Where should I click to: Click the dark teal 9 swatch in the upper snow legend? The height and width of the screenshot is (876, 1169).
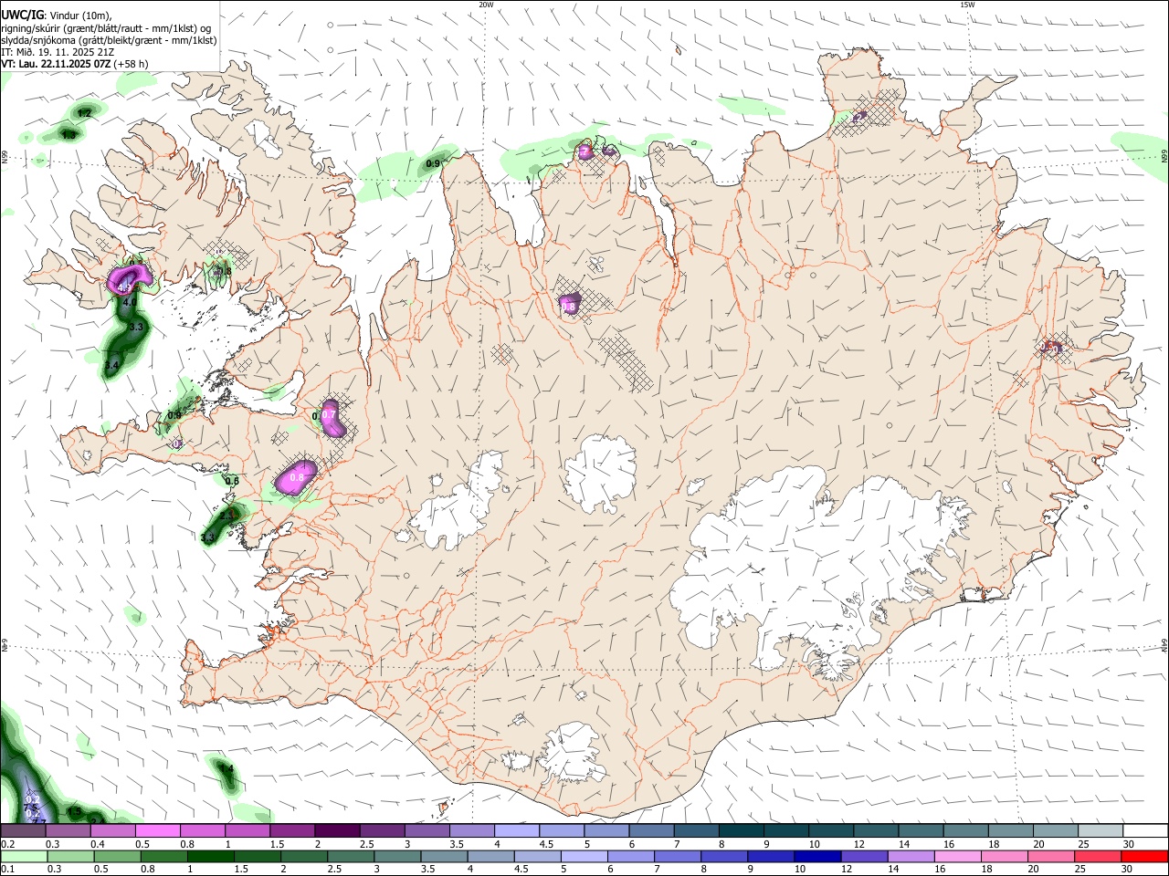(785, 830)
